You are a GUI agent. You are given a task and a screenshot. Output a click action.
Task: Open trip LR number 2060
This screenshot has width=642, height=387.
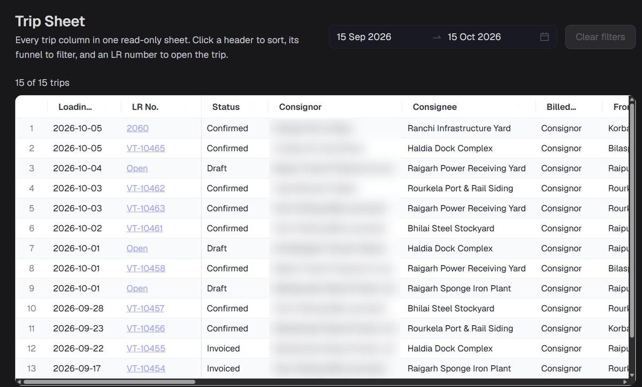tap(137, 128)
